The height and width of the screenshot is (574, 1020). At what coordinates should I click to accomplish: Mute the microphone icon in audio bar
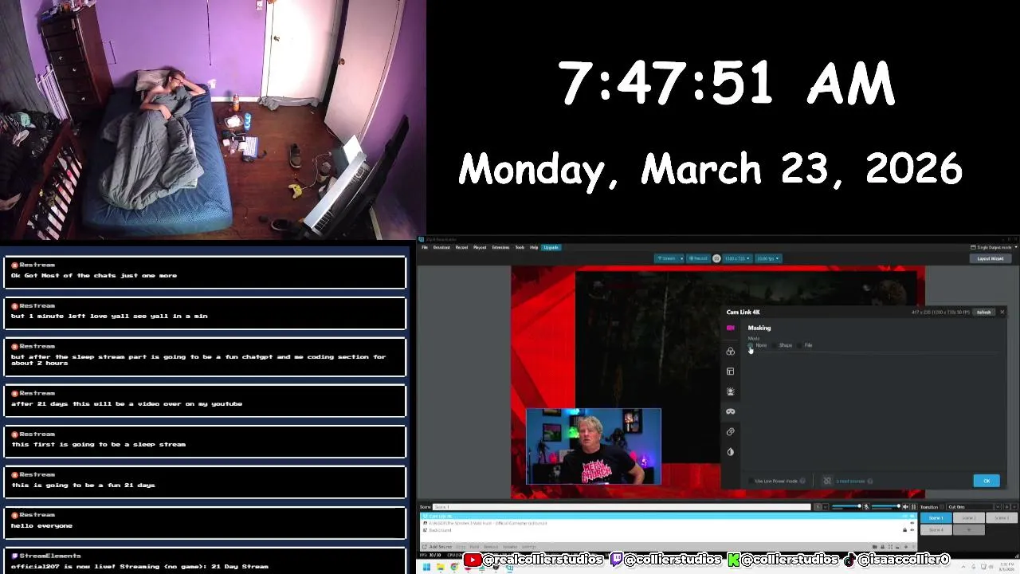tap(866, 506)
